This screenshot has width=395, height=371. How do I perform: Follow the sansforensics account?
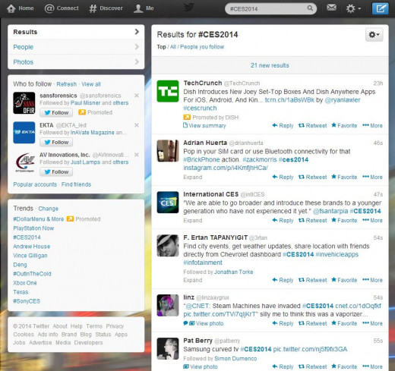pos(56,112)
